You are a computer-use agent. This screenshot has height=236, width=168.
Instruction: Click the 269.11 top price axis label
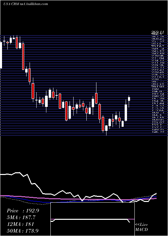point(157,32)
